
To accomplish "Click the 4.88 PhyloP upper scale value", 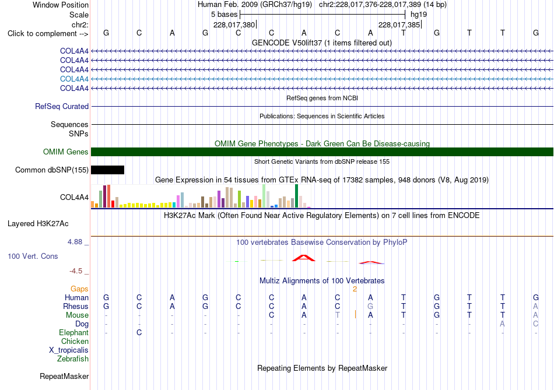I will (75, 242).
